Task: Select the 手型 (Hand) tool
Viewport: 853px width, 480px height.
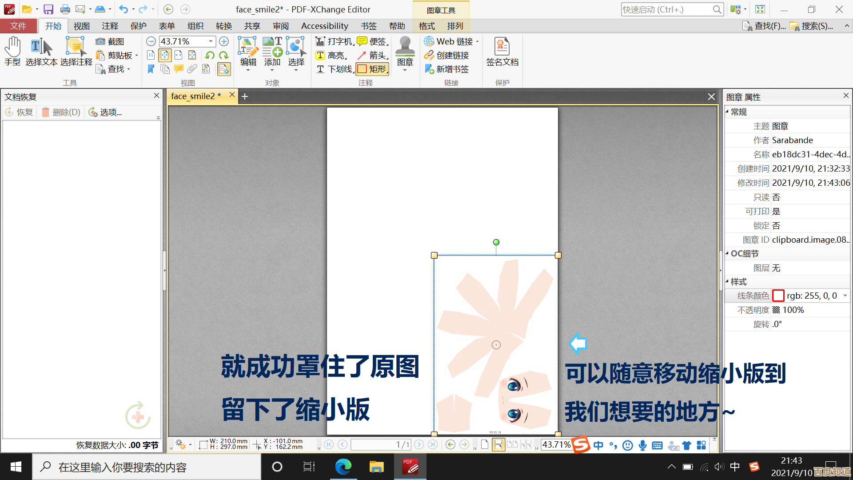Action: click(12, 51)
